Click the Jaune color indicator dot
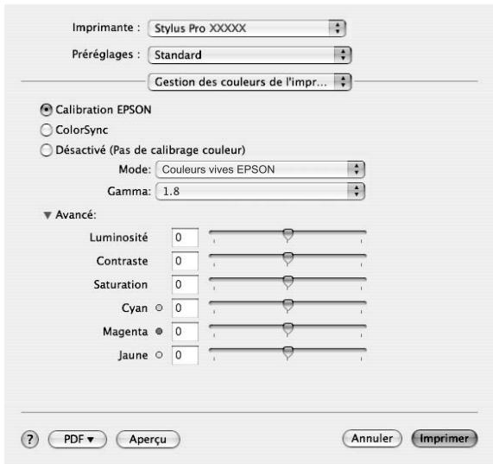The width and height of the screenshot is (493, 464). pyautogui.click(x=159, y=355)
